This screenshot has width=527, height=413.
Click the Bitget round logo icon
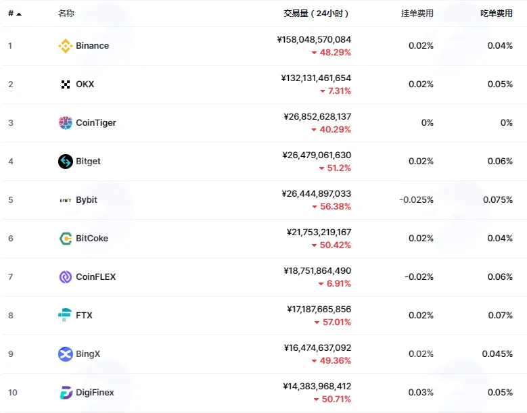point(65,162)
